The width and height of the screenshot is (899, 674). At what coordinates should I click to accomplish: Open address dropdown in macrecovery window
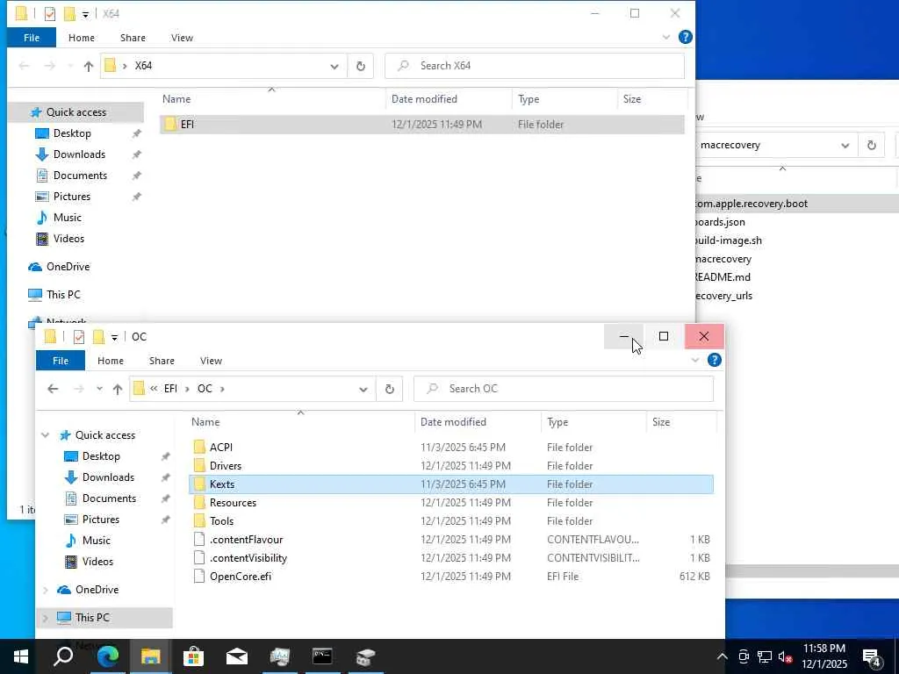pyautogui.click(x=845, y=145)
